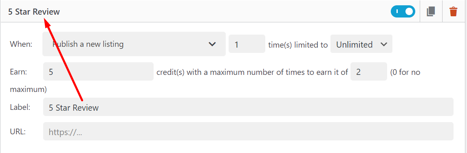Click the 'When:' field label
Screen dimensions: 467x153
click(x=21, y=44)
